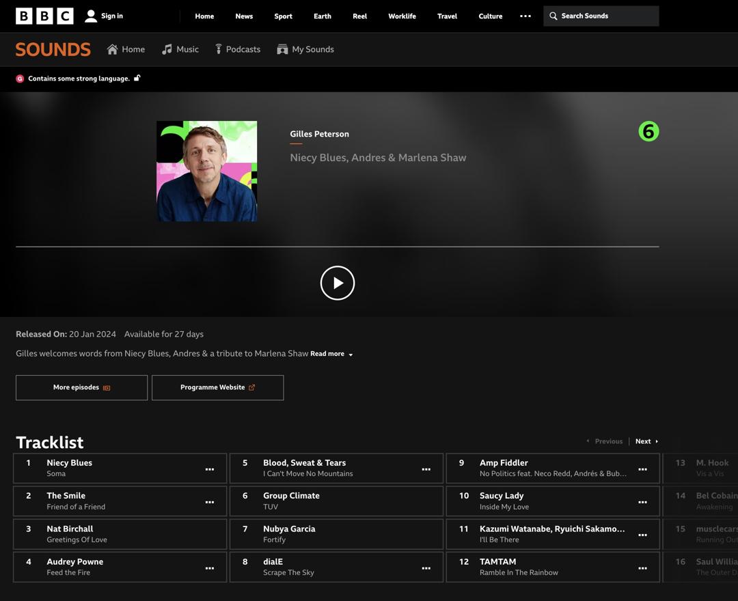Open the Reel section
The width and height of the screenshot is (738, 601).
pyautogui.click(x=359, y=16)
